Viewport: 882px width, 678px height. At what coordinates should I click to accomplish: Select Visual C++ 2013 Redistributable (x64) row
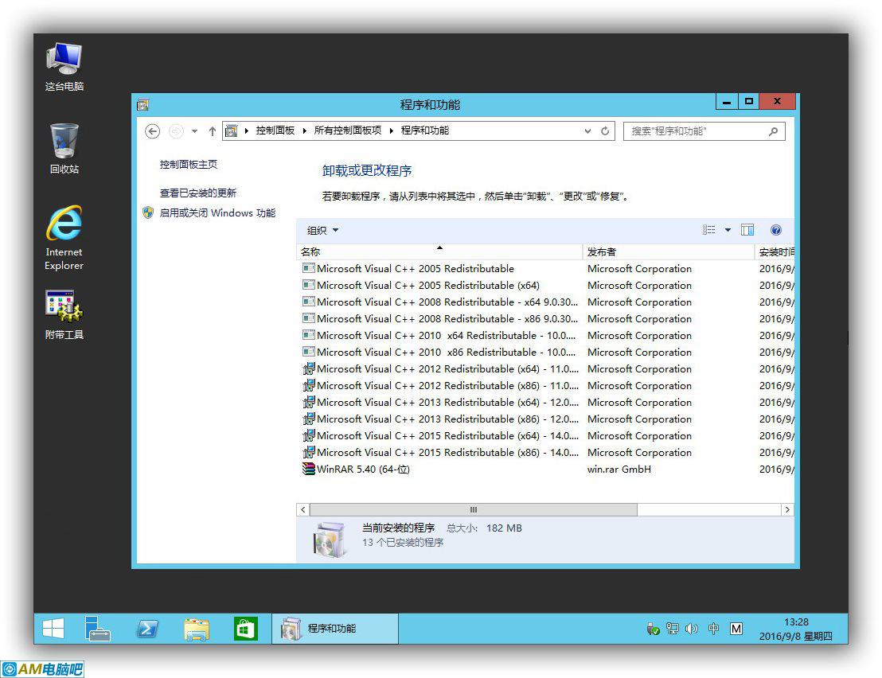tap(545, 403)
